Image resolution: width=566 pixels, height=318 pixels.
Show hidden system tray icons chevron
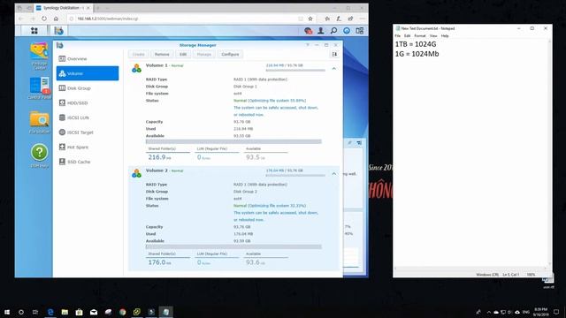point(488,312)
